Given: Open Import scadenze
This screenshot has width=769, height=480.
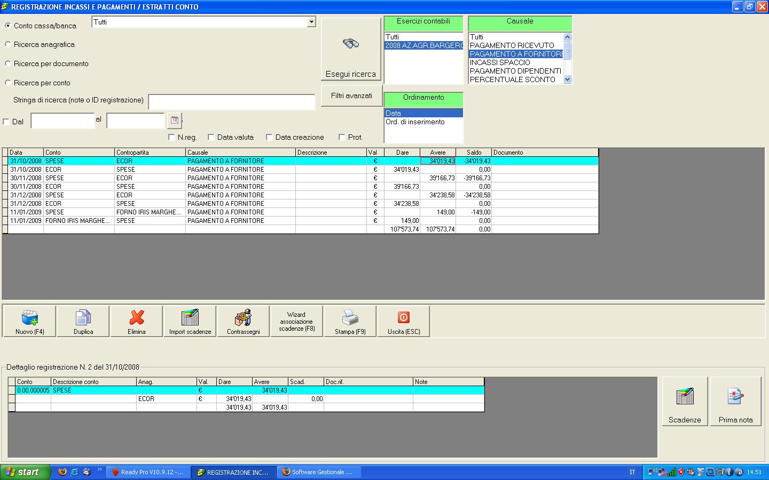Looking at the screenshot, I should pos(190,321).
